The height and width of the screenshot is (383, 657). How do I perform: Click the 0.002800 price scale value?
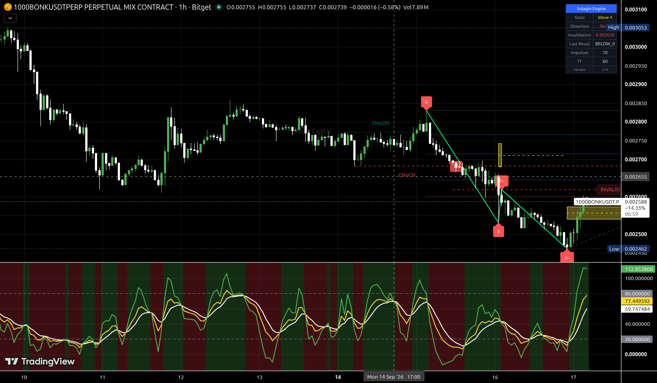point(636,122)
